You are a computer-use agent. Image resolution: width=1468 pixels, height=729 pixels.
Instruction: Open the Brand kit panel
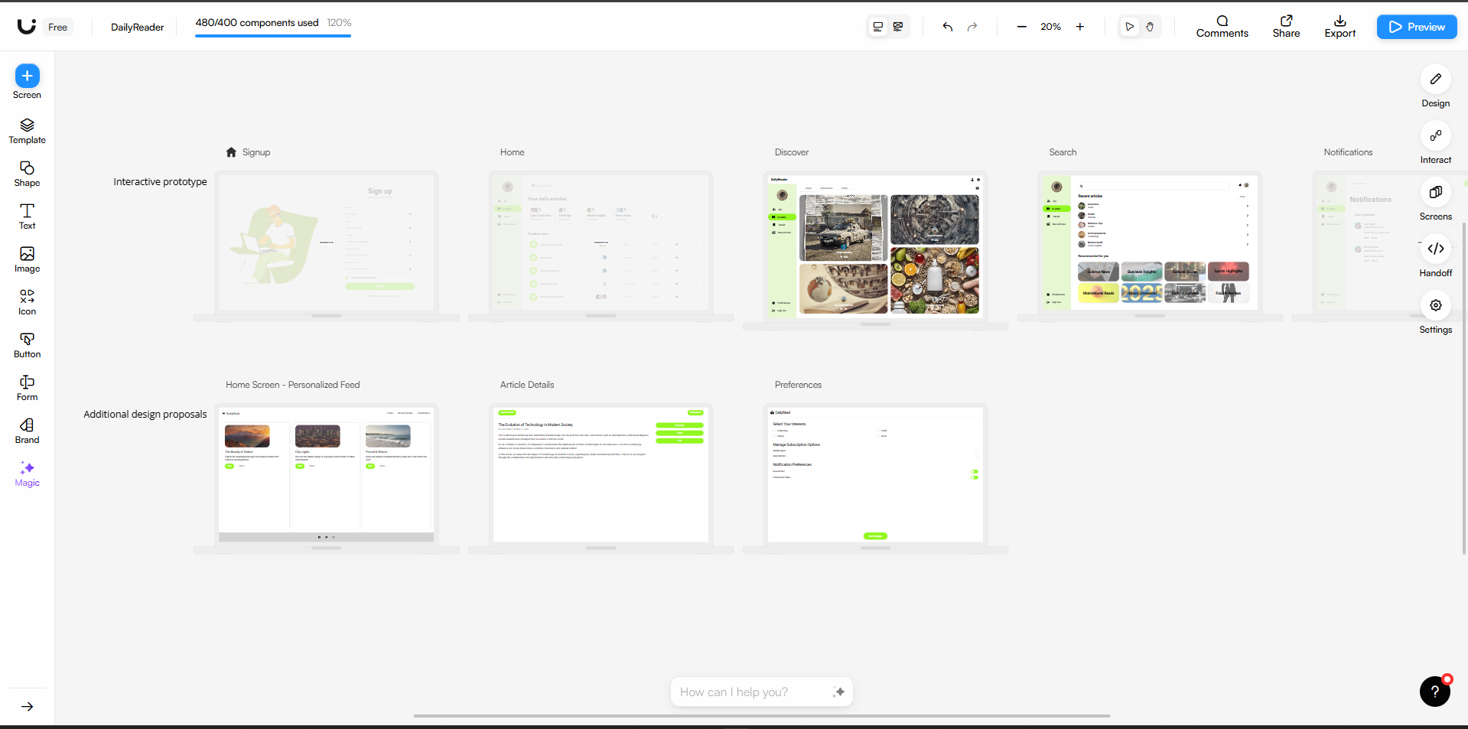[27, 431]
